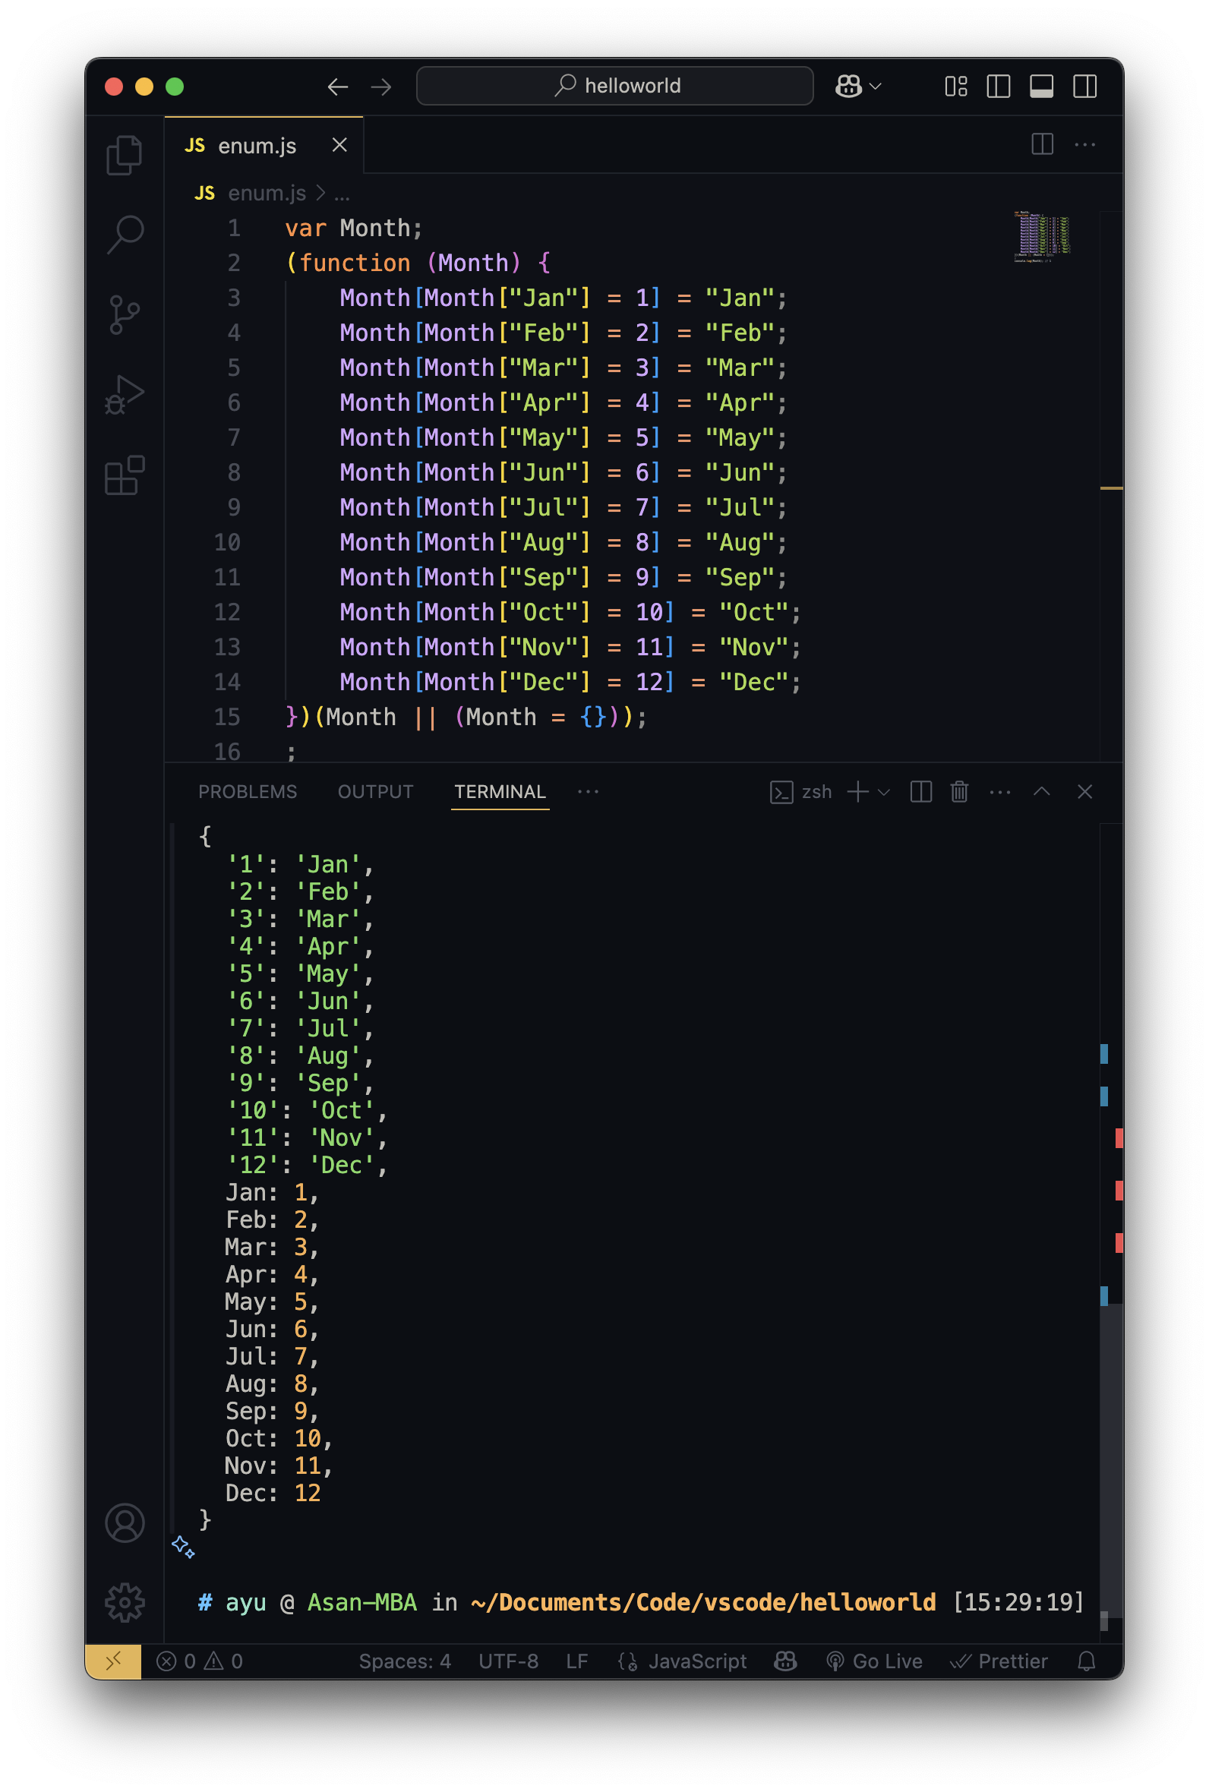The width and height of the screenshot is (1209, 1792).
Task: Click the Asan-MBA hostname in prompt
Action: pyautogui.click(x=362, y=1602)
